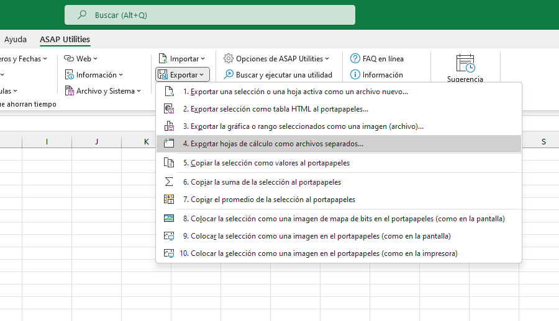Screen dimensions: 559x321
Task: Choose item 9 Colocar imagen como en pantalla
Action: 339,236
